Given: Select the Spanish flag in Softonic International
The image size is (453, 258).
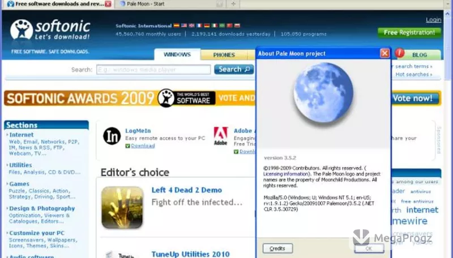Looking at the screenshot, I should point(176,25).
